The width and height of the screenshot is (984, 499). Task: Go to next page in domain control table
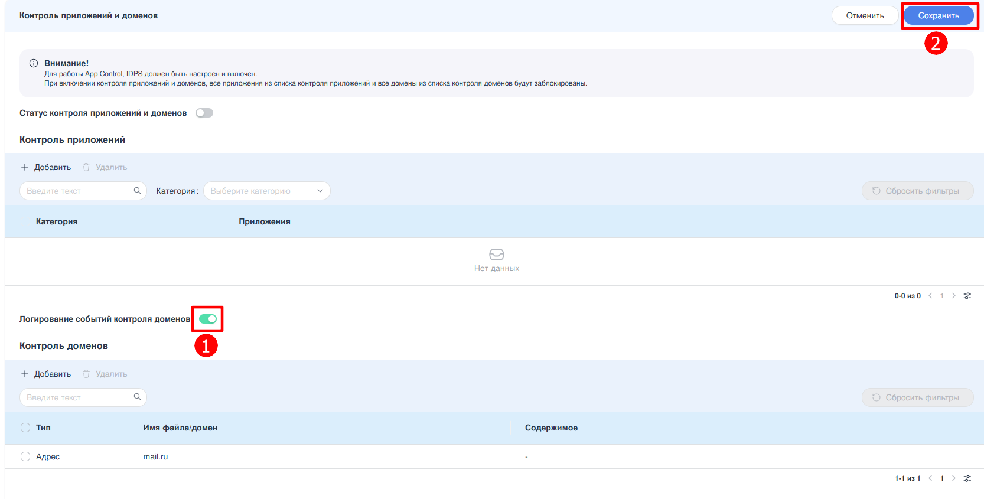(x=953, y=478)
